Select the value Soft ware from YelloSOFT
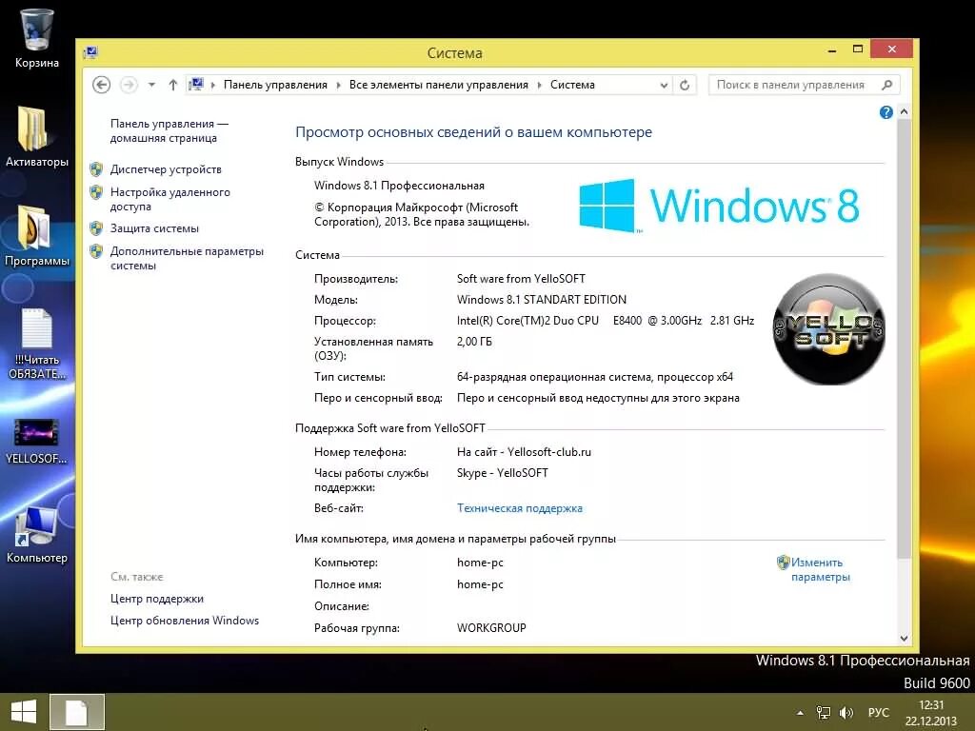Screen dimensions: 975x731 [x=521, y=279]
